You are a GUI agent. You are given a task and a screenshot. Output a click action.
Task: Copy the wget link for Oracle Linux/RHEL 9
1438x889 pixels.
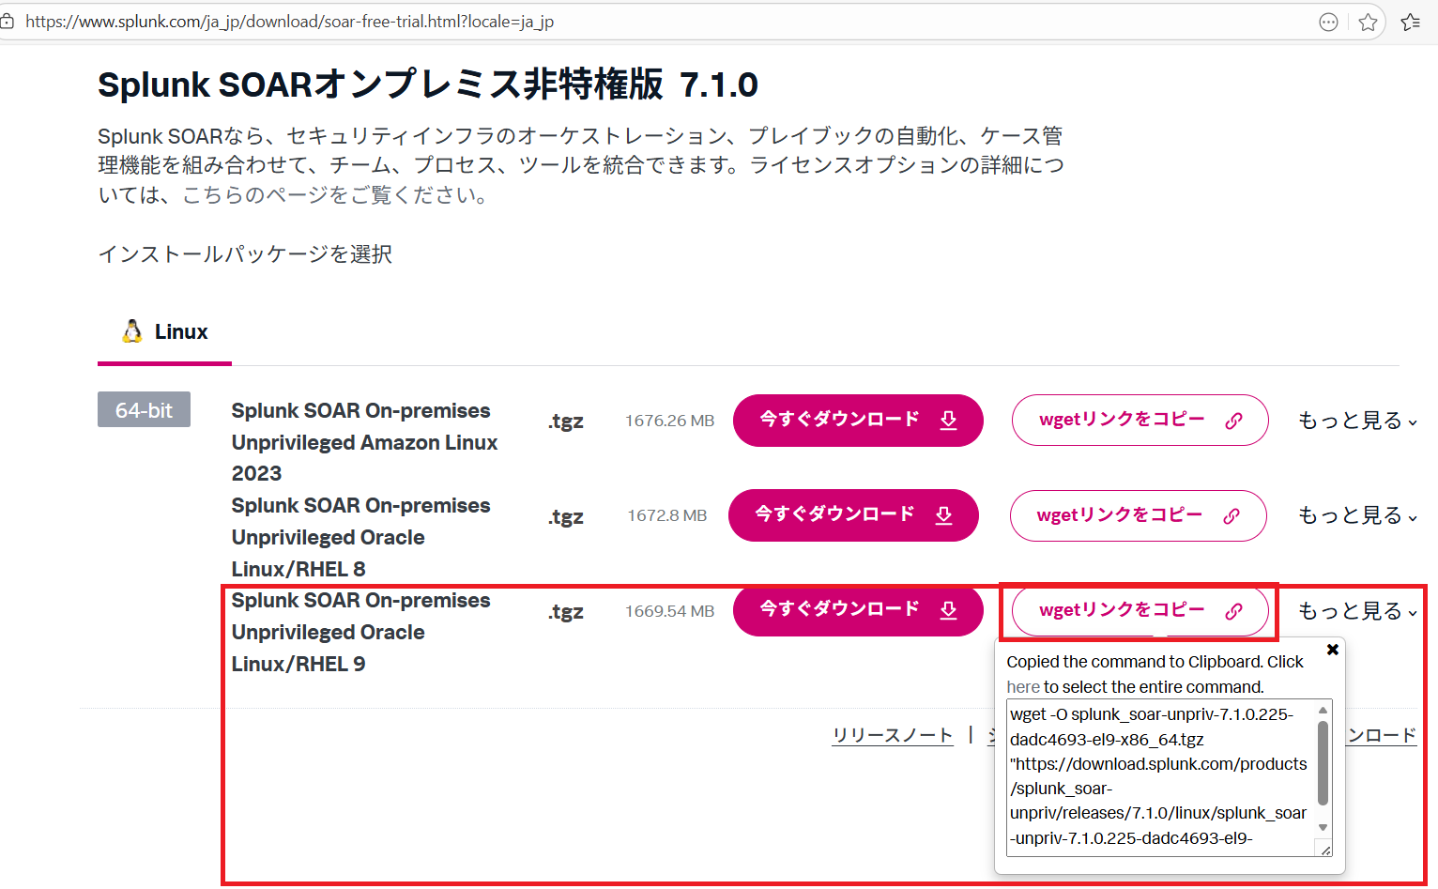pos(1139,610)
